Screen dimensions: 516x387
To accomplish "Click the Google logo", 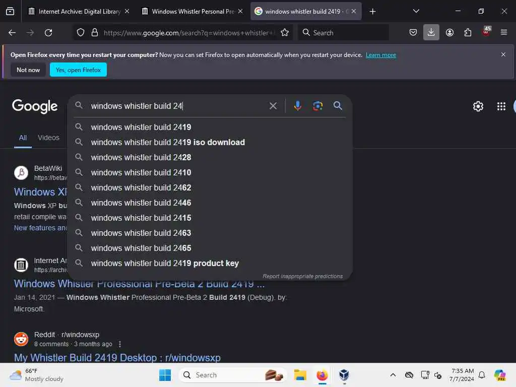I will coord(35,106).
